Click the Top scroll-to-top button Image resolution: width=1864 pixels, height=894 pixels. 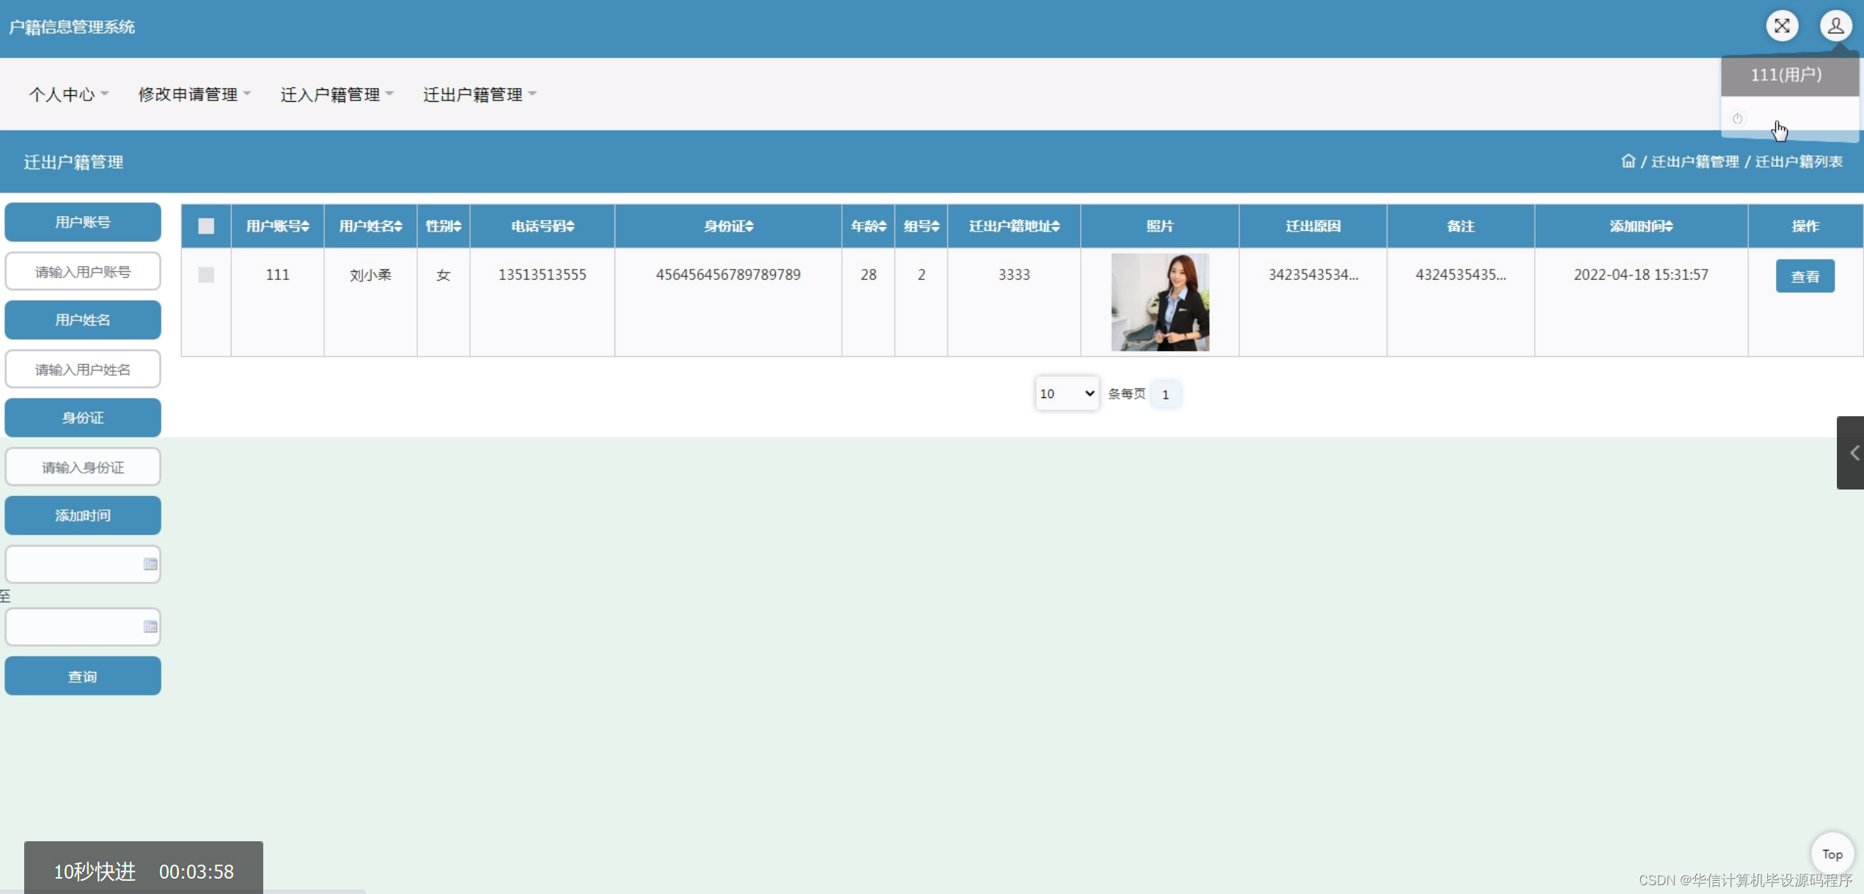1832,854
